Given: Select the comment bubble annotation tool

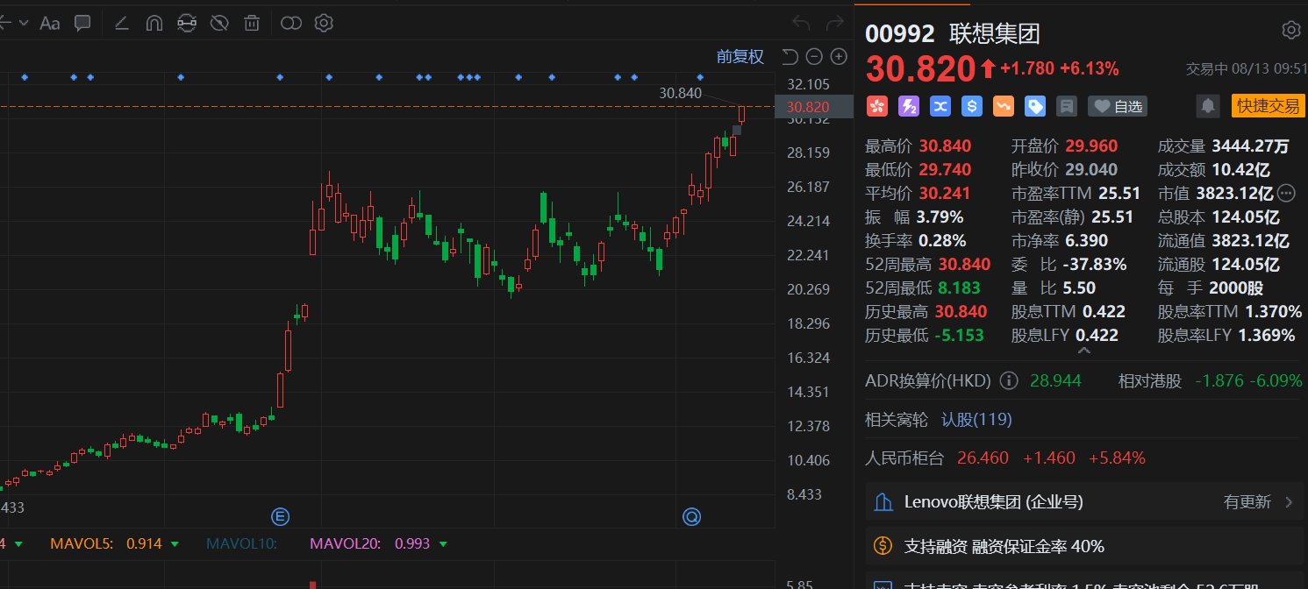Looking at the screenshot, I should [82, 24].
